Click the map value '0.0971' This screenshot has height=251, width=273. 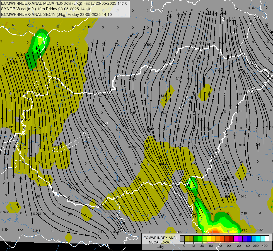tap(5, 212)
